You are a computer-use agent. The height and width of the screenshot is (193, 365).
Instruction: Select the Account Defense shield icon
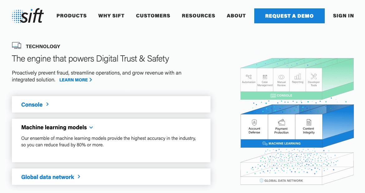pos(254,122)
